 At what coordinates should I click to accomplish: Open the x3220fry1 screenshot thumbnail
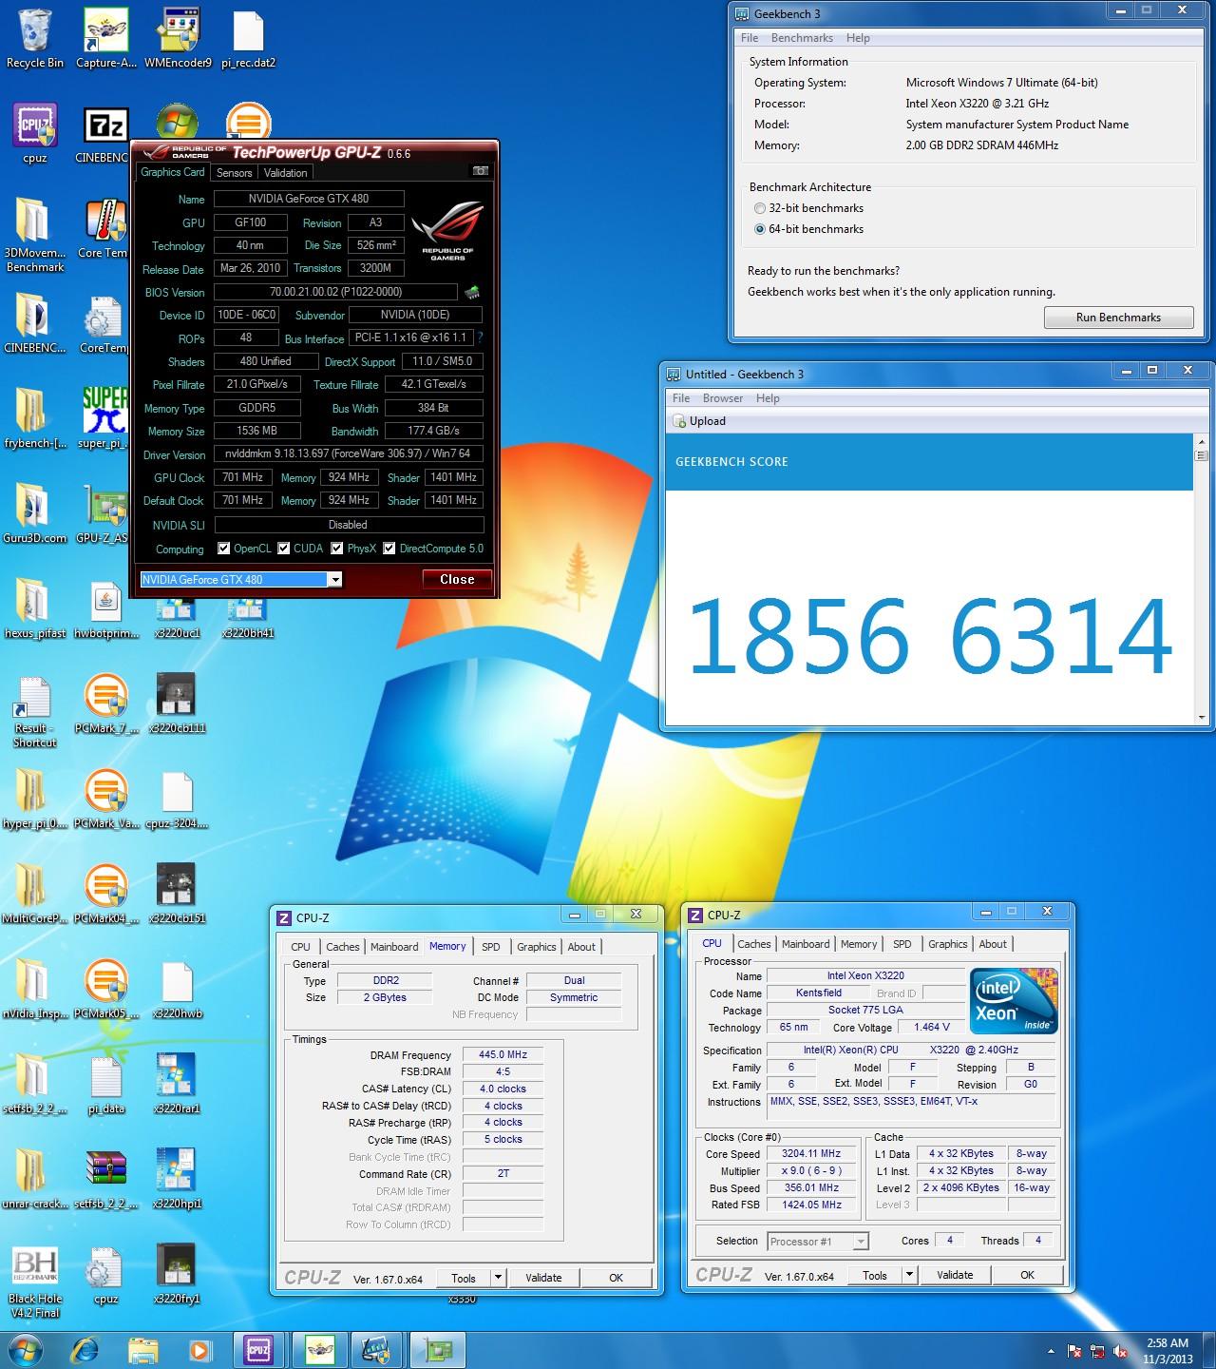pyautogui.click(x=176, y=1274)
